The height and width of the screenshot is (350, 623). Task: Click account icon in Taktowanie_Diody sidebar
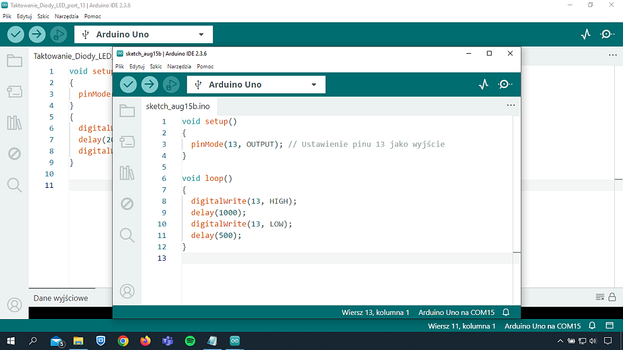pos(14,304)
